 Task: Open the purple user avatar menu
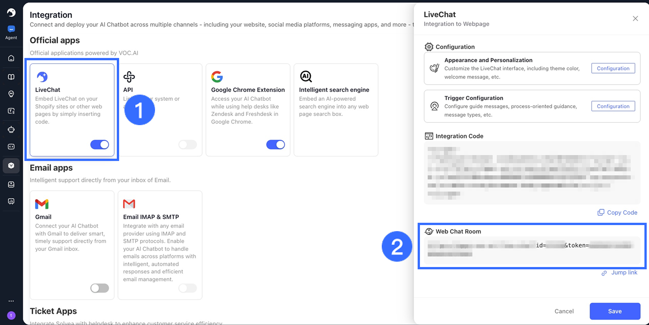pos(11,315)
